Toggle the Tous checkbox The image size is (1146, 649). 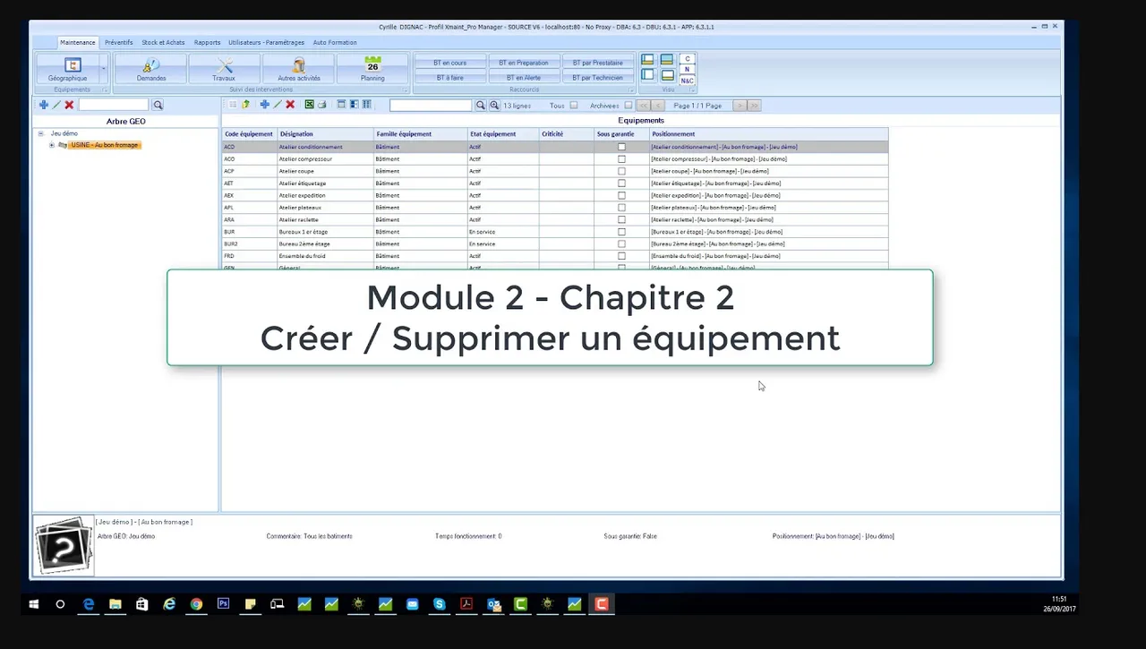pyautogui.click(x=574, y=105)
